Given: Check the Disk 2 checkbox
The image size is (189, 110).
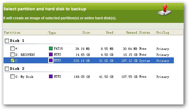Looking at the screenshot, I should (7, 69).
